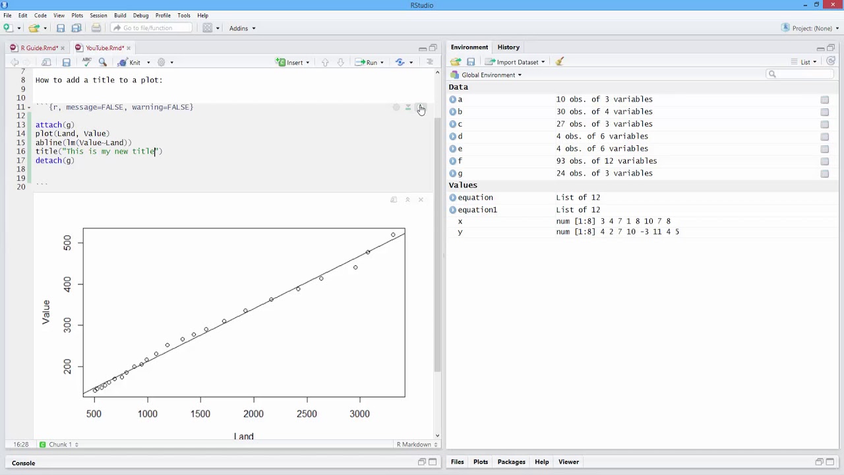Clear environment objects with broom icon
Viewport: 844px width, 475px height.
560,62
